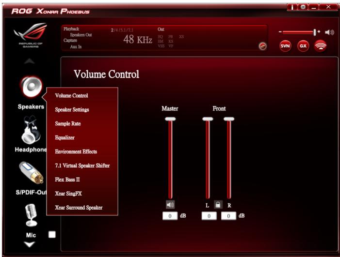The image size is (340, 257).
Task: Choose Xear Surround Speaker entry
Action: click(x=79, y=208)
